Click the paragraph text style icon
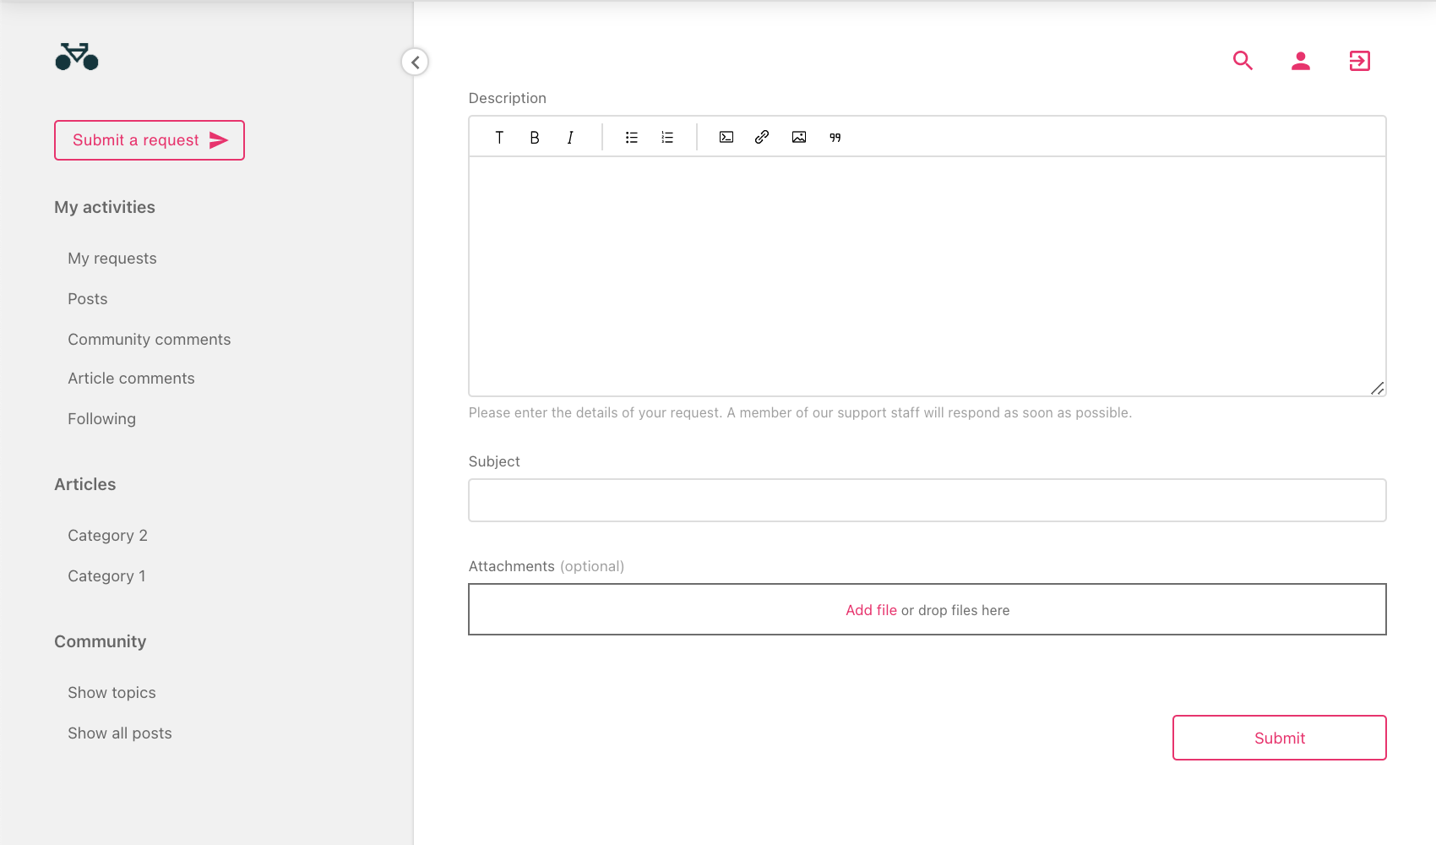This screenshot has height=845, width=1436. (499, 138)
